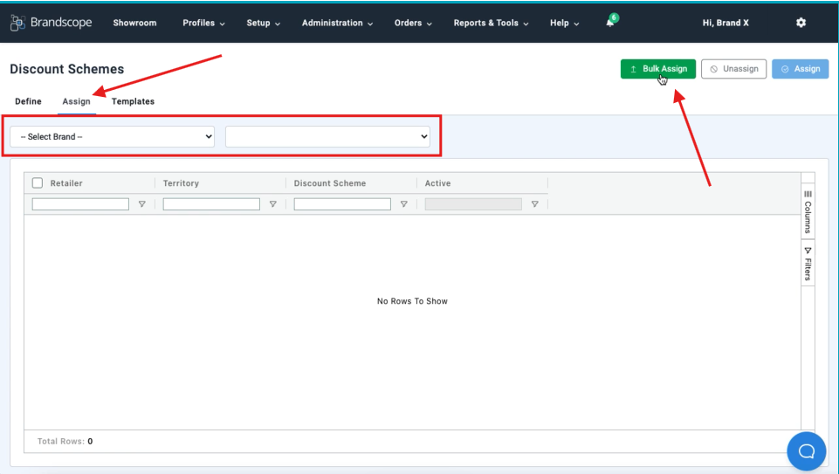Click the Retailer filter text field
The width and height of the screenshot is (839, 474).
(80, 204)
